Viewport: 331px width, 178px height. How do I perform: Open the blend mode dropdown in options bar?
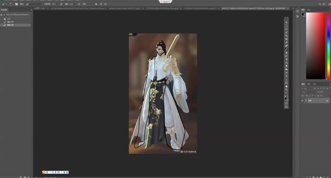[33, 4]
